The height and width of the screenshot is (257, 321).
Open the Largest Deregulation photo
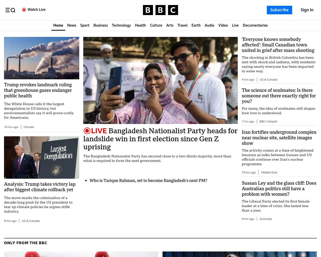click(x=42, y=157)
